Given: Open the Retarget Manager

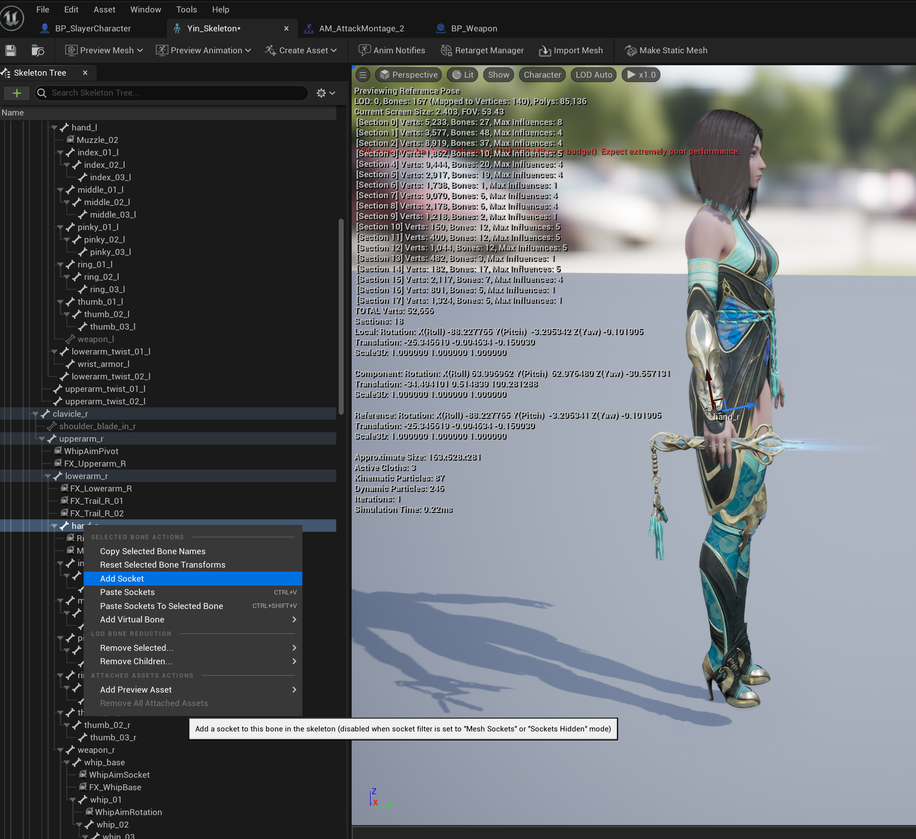Looking at the screenshot, I should [482, 50].
